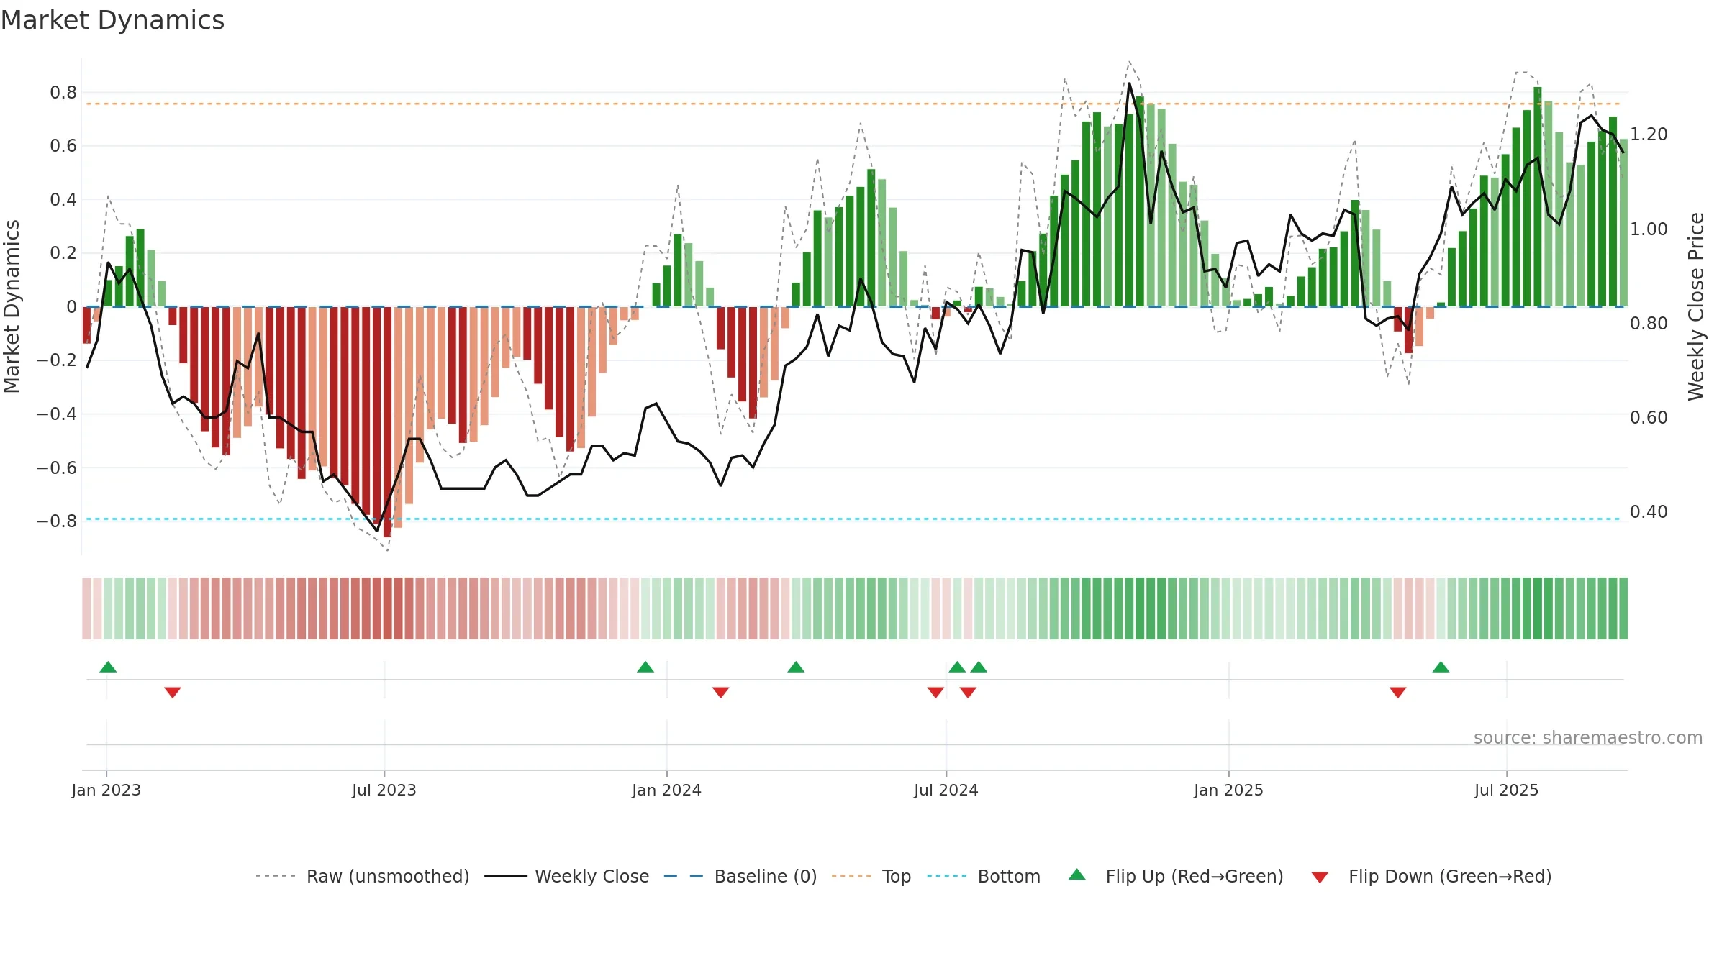The height and width of the screenshot is (971, 1727).
Task: Select the flip-up marker just before Jan 2024
Action: [645, 667]
